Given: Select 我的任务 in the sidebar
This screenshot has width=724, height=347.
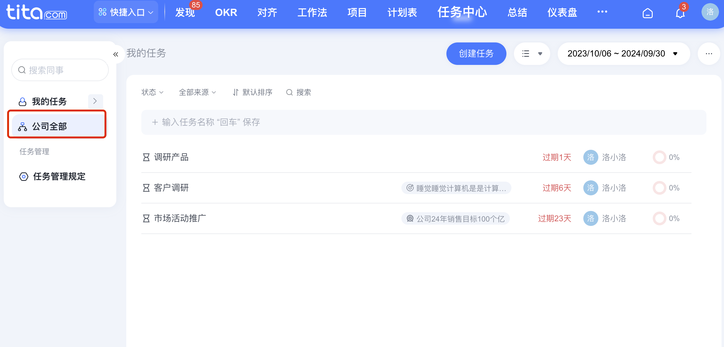Looking at the screenshot, I should tap(49, 102).
